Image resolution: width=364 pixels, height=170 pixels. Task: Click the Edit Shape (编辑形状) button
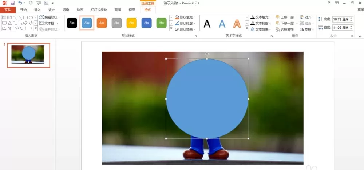[x=50, y=17]
